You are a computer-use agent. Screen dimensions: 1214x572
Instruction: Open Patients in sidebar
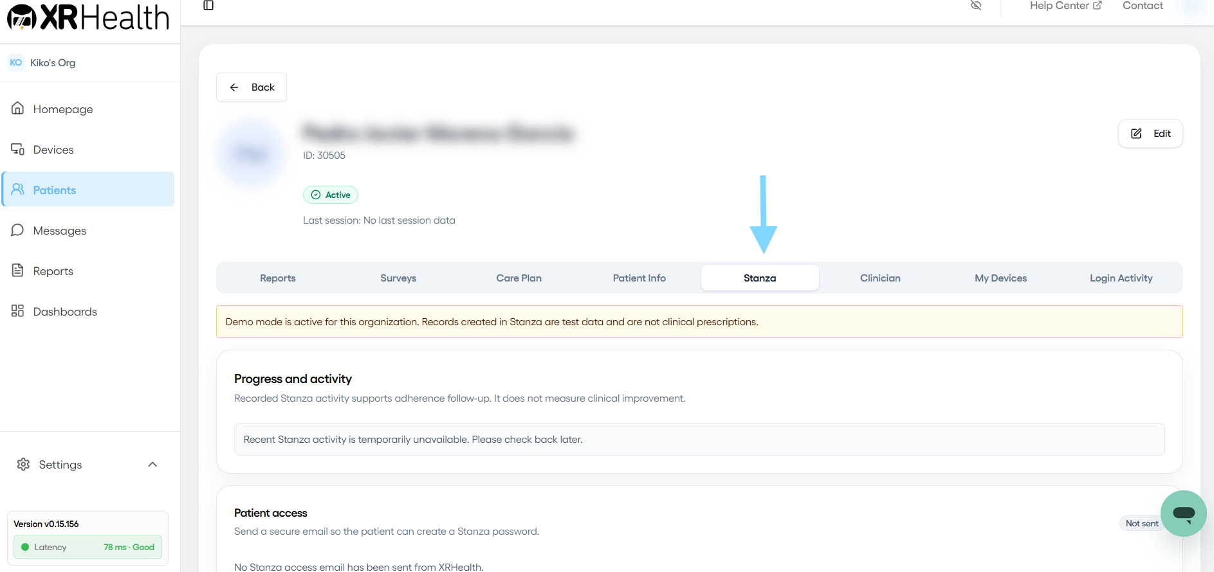tap(88, 189)
